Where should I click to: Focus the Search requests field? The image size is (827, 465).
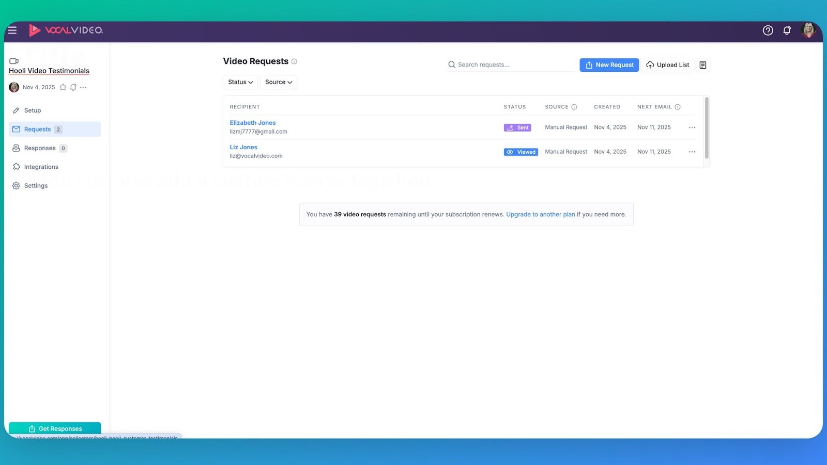pyautogui.click(x=511, y=65)
